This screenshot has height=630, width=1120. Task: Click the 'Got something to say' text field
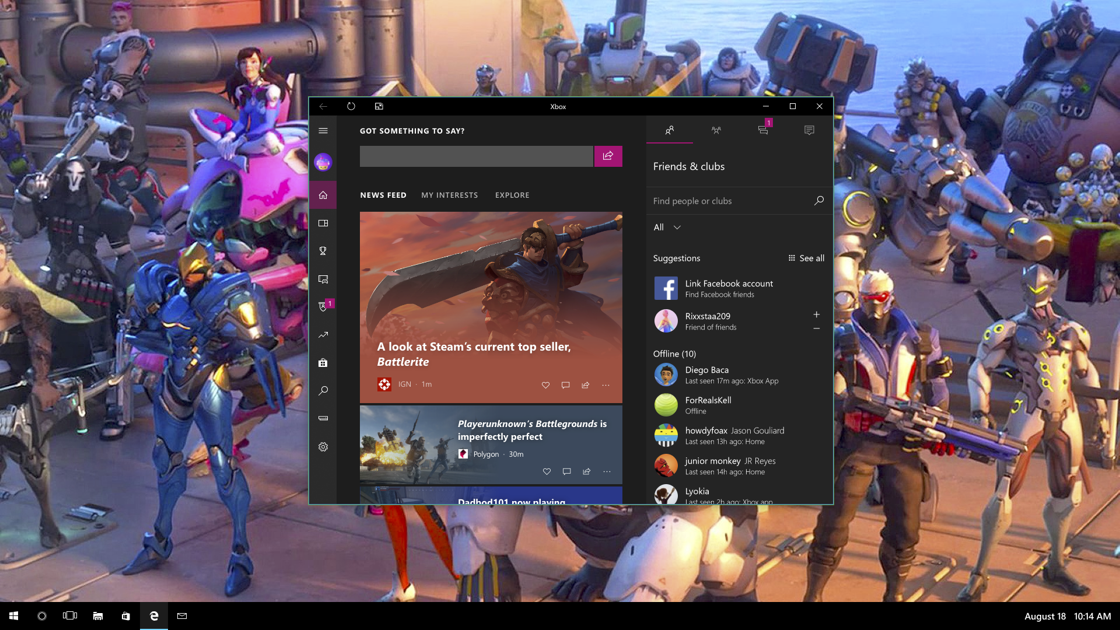[x=477, y=156]
